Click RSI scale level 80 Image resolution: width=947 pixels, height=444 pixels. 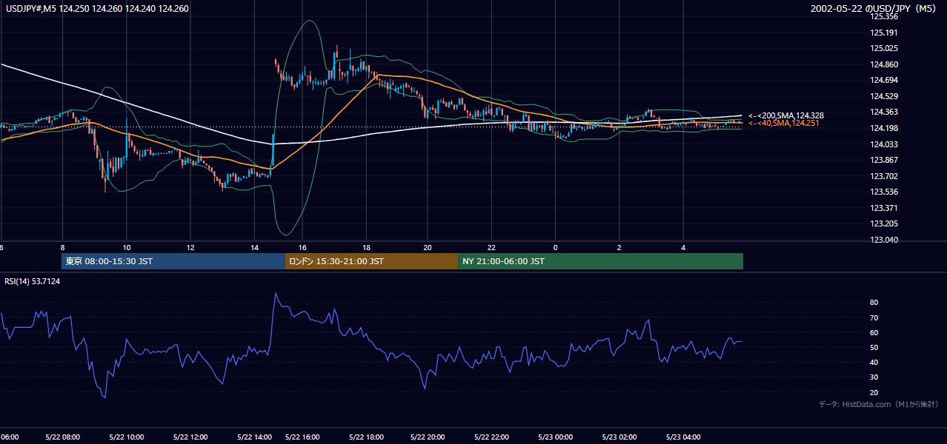tap(874, 303)
